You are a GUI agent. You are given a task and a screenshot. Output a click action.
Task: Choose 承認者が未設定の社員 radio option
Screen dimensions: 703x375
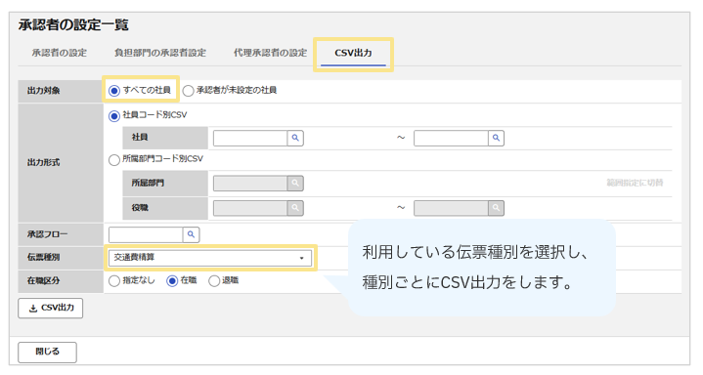(x=189, y=91)
